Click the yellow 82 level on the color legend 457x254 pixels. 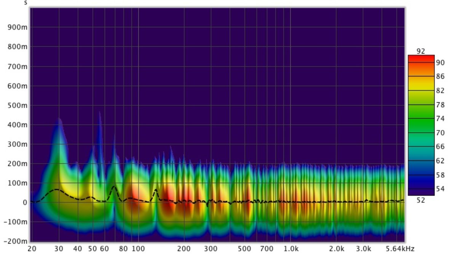coord(421,91)
